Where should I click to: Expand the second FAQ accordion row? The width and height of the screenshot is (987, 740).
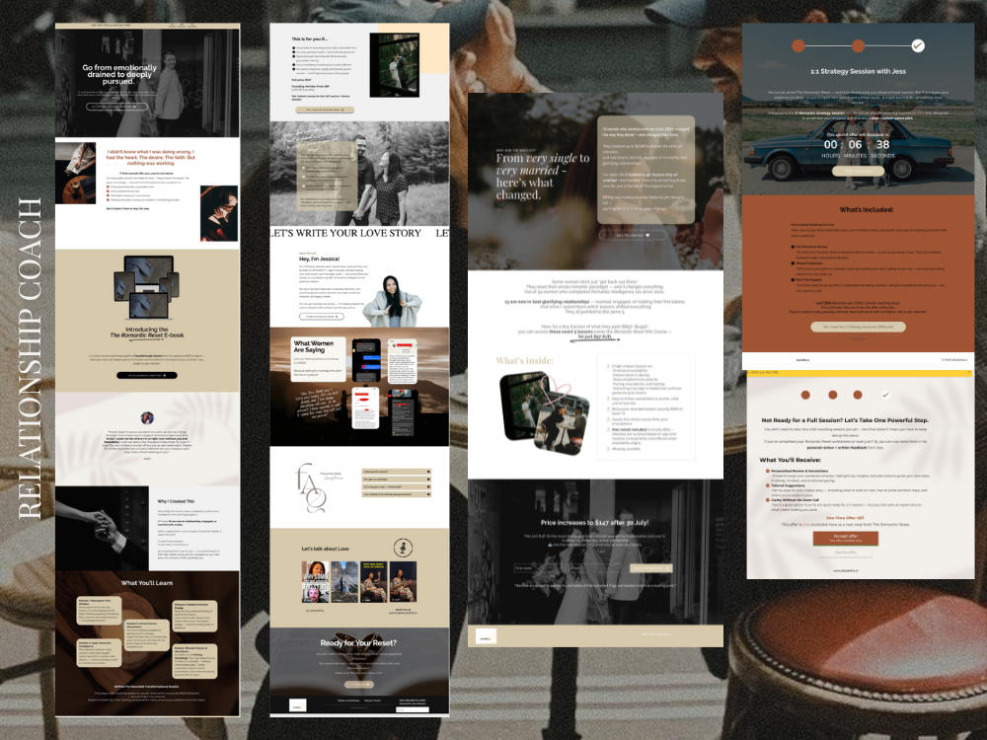coord(397,479)
